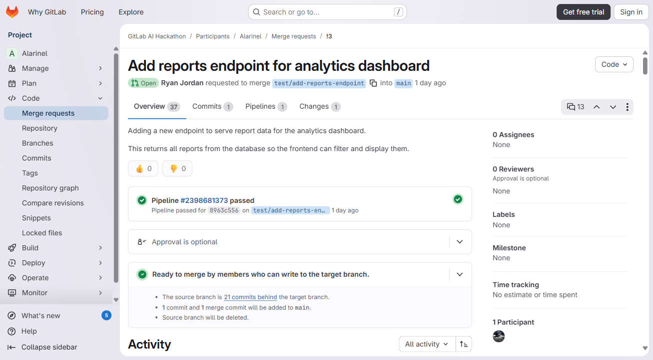Expand the Plan sidebar section
The height and width of the screenshot is (360, 653).
click(x=100, y=83)
